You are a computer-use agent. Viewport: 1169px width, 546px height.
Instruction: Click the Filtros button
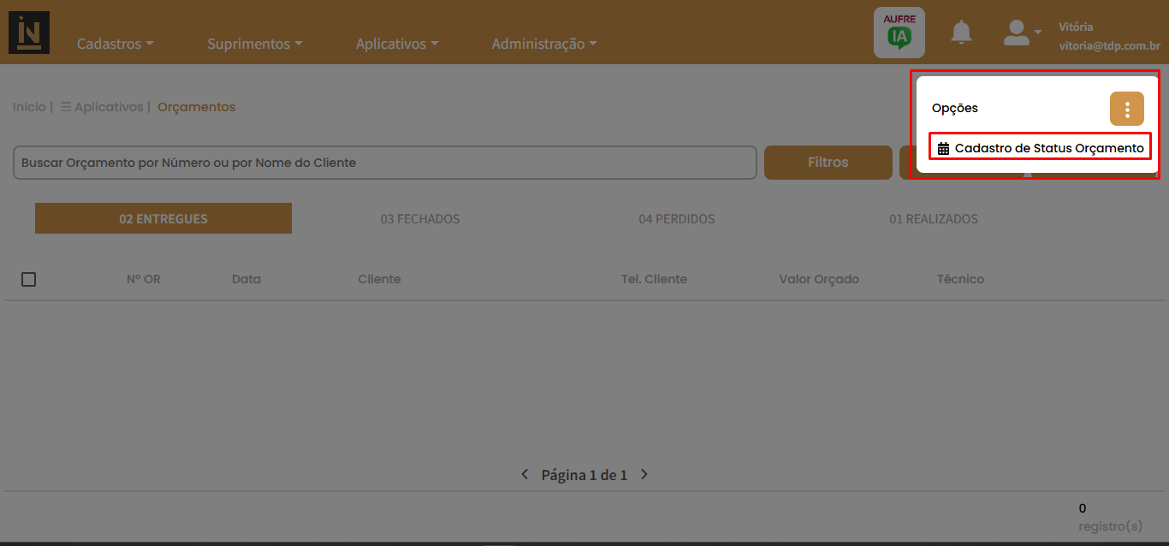828,163
